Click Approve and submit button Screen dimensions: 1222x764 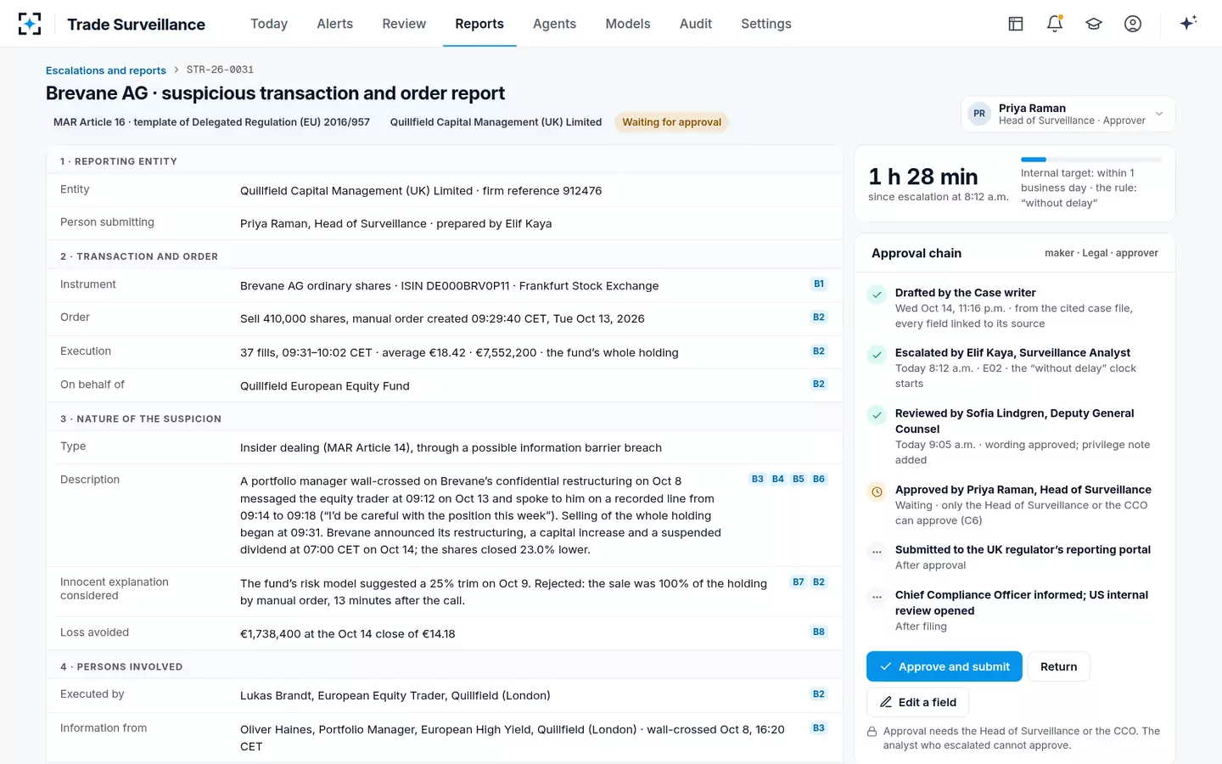tap(944, 666)
